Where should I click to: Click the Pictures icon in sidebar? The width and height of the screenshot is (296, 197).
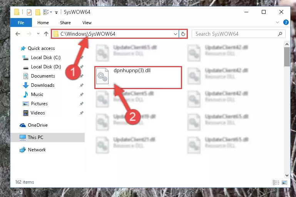click(26, 104)
